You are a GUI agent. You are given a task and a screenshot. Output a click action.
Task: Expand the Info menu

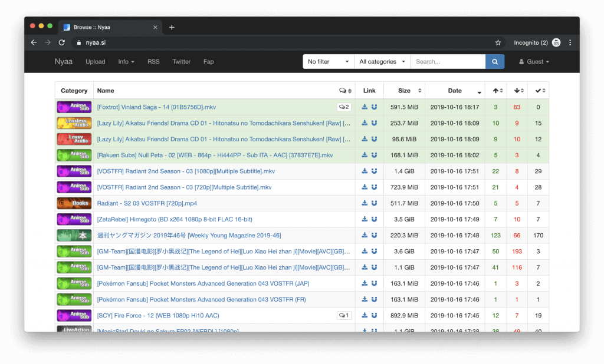coord(126,62)
